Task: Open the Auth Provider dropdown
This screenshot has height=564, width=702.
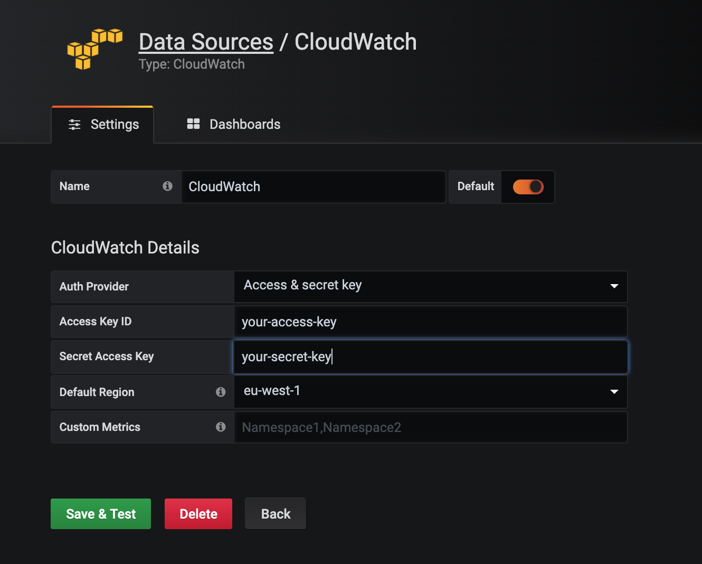Action: tap(431, 286)
